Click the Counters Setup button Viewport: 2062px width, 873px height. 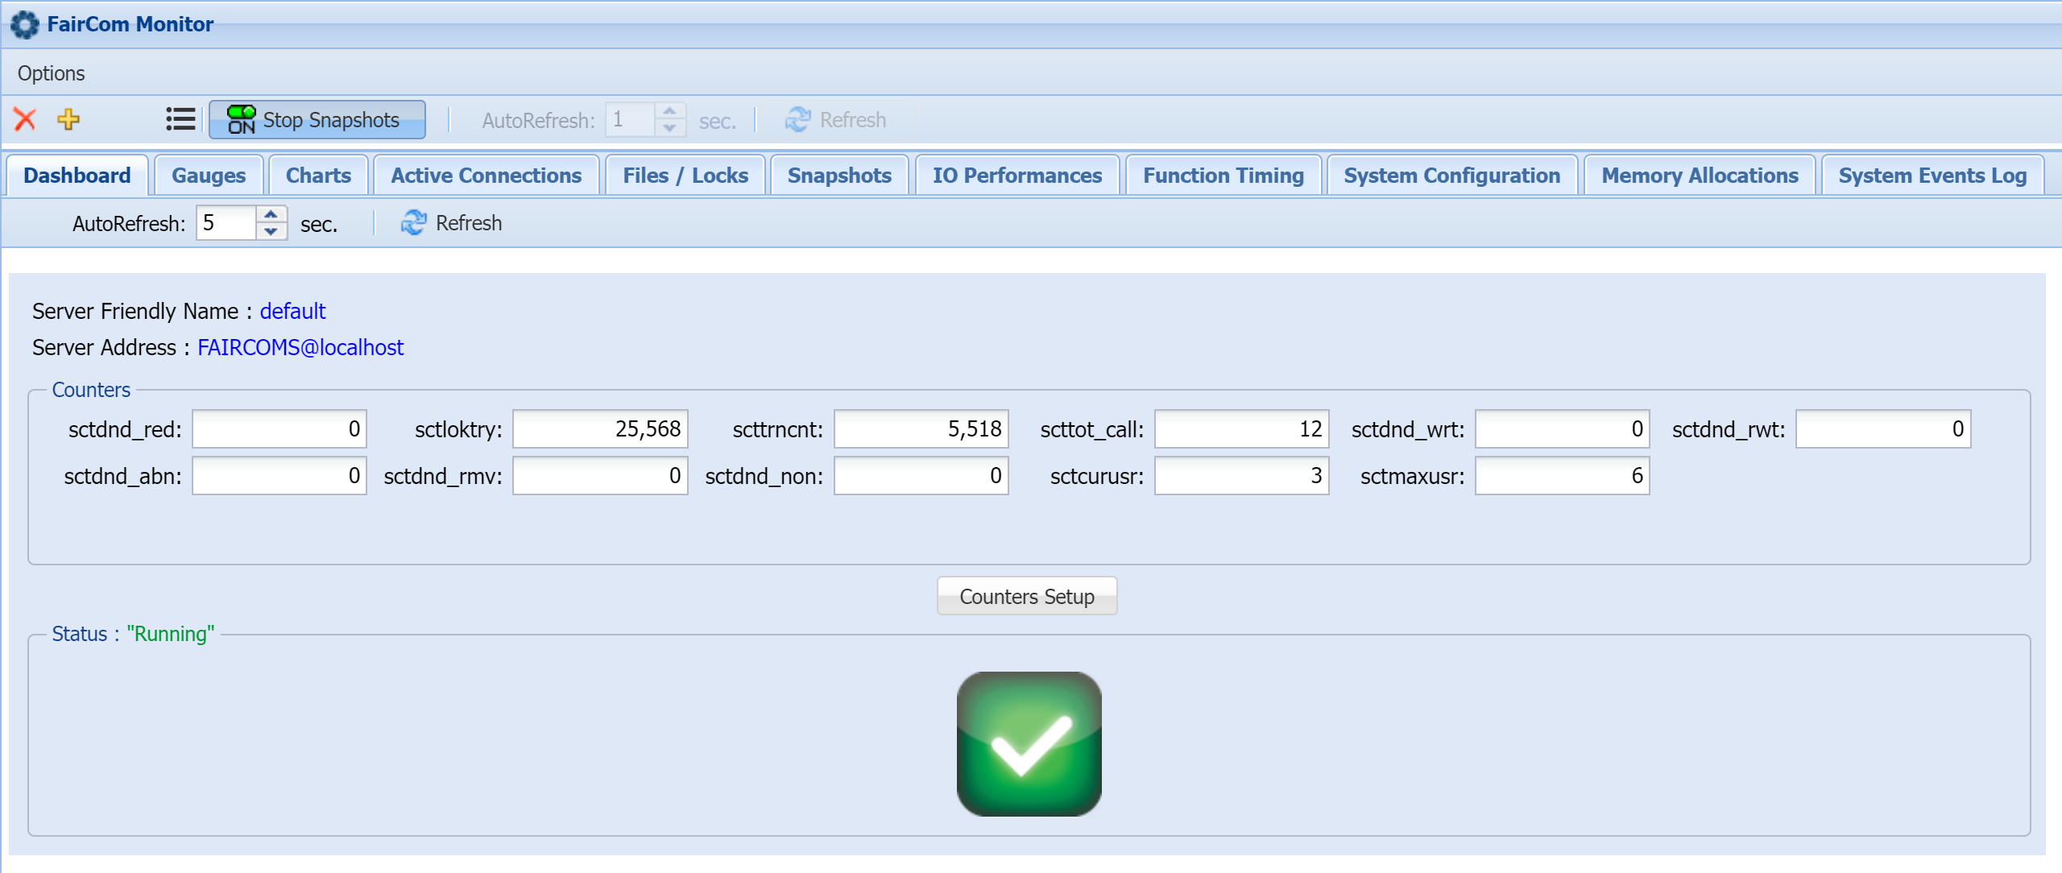pos(1027,596)
